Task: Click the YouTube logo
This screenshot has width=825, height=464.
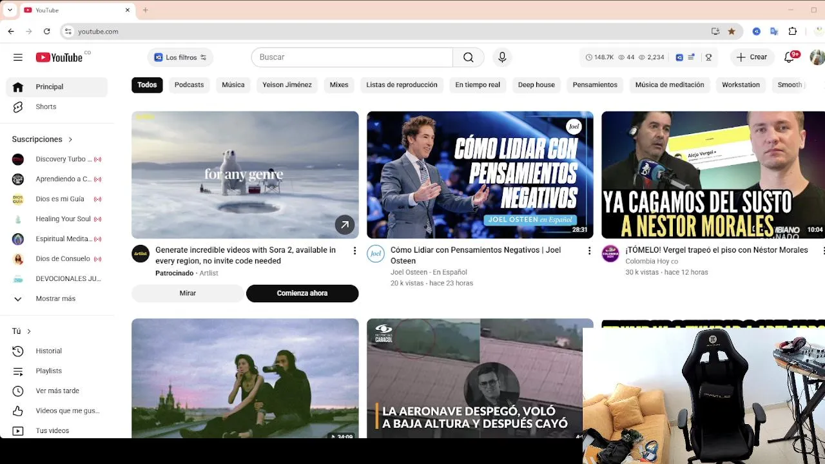Action: 59,57
